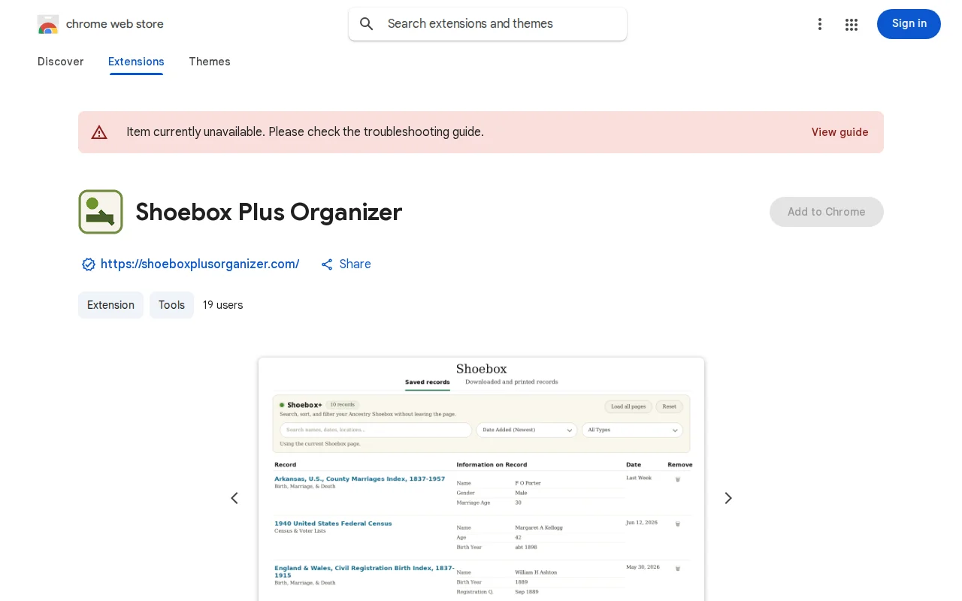Click the 10 records badge
Screen dimensions: 962x601
[x=342, y=405]
